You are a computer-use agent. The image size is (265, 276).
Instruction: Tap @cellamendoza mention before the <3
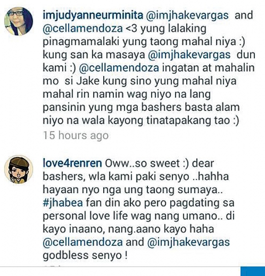point(82,29)
